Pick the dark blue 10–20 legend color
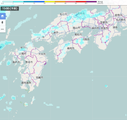 point(39,2)
